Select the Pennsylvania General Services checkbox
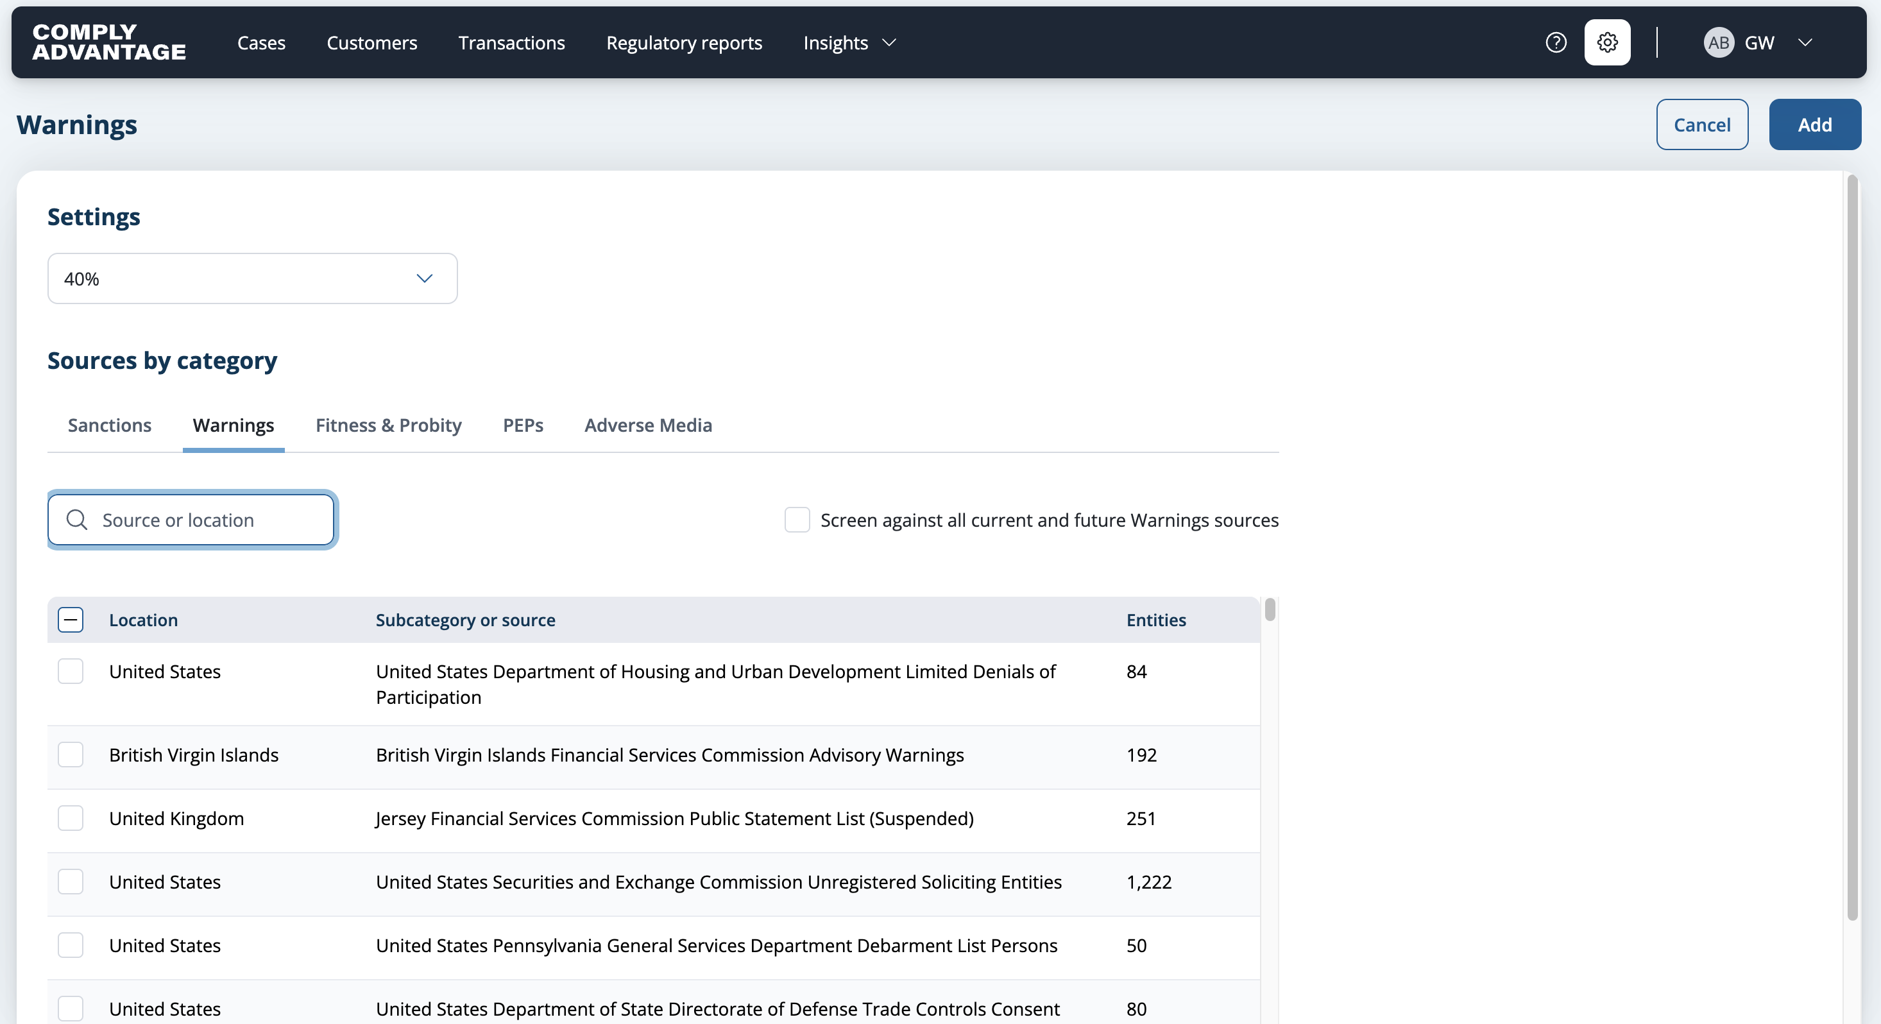Viewport: 1881px width, 1024px height. (x=70, y=944)
